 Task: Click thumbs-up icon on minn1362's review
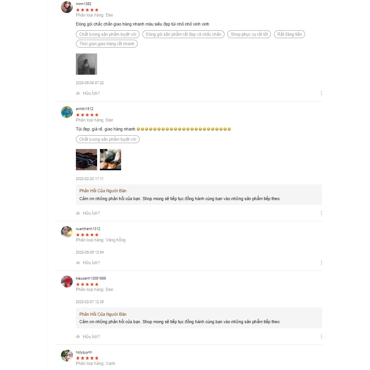tap(78, 93)
